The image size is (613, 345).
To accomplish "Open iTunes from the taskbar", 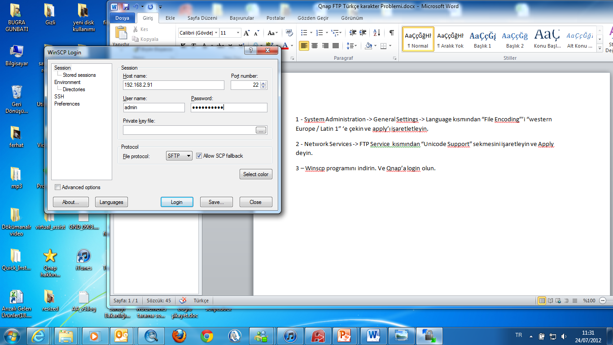I will (x=290, y=336).
